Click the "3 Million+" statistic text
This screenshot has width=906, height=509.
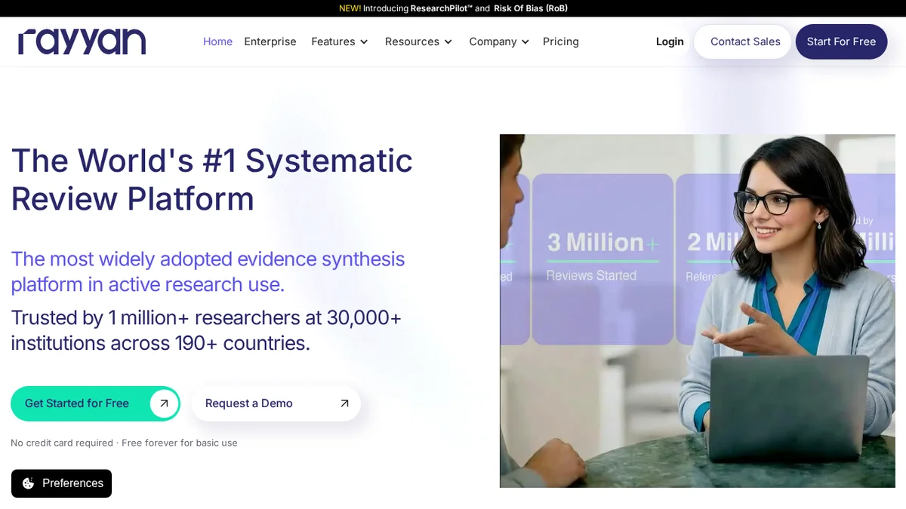click(602, 242)
